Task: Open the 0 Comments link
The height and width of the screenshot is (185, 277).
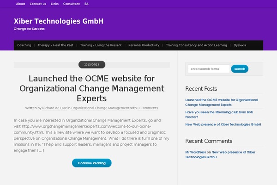Action: point(148,108)
